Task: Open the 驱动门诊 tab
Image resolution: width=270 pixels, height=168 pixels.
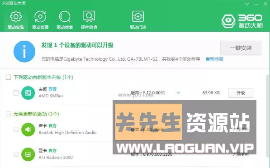Action: [138, 20]
